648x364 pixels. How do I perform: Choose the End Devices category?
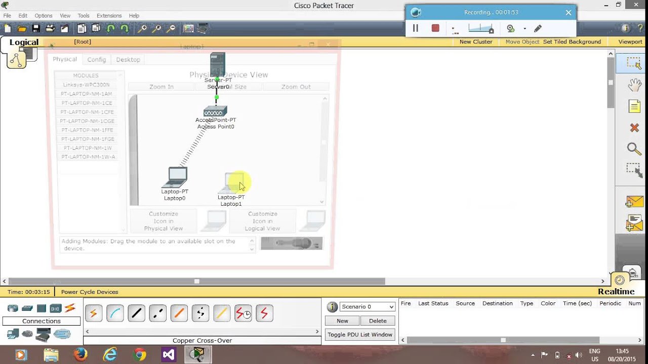(13, 334)
